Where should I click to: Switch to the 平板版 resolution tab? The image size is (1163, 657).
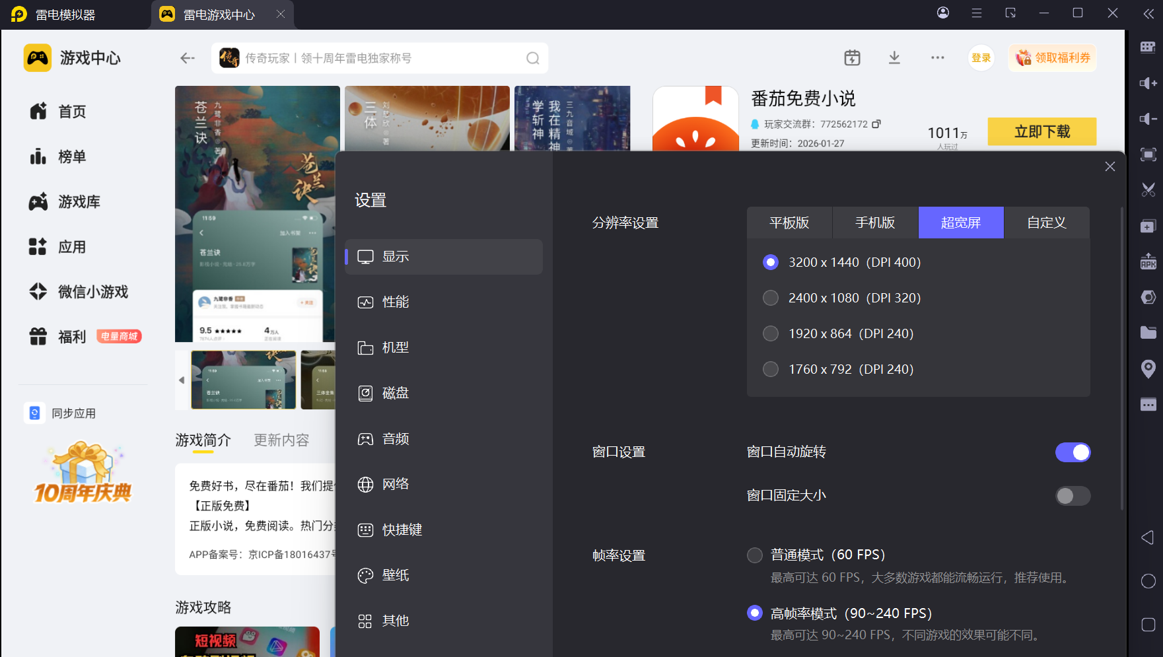click(789, 223)
